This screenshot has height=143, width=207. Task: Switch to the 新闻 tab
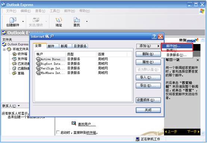coord(65,46)
